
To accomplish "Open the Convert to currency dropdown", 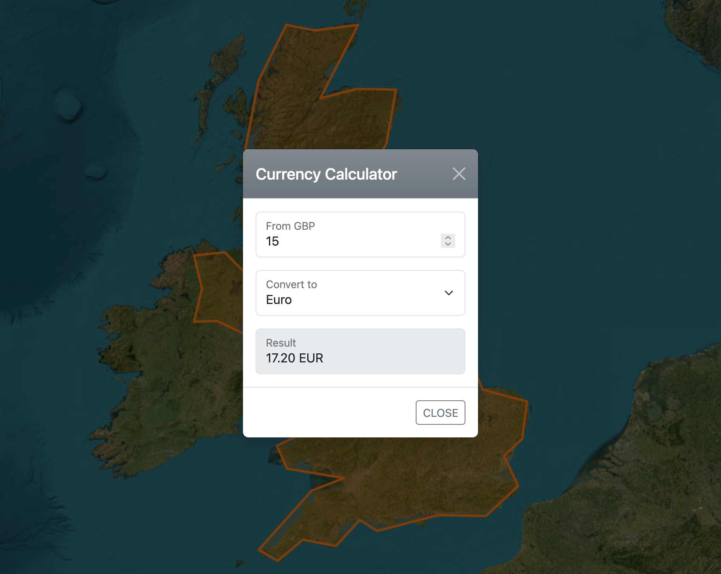I will [x=360, y=293].
